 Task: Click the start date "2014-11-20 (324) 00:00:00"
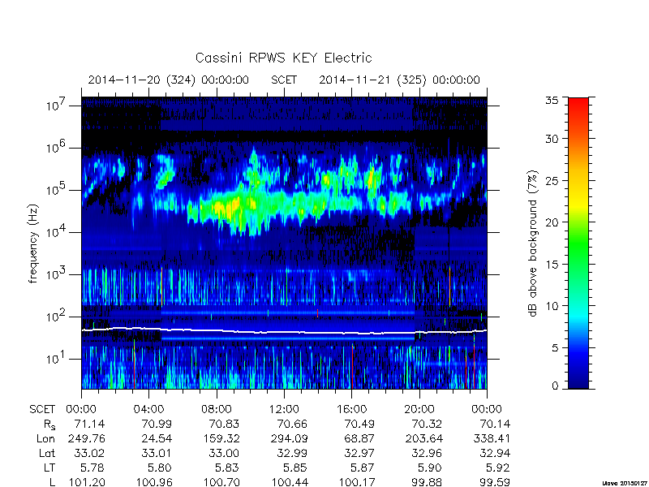[169, 80]
